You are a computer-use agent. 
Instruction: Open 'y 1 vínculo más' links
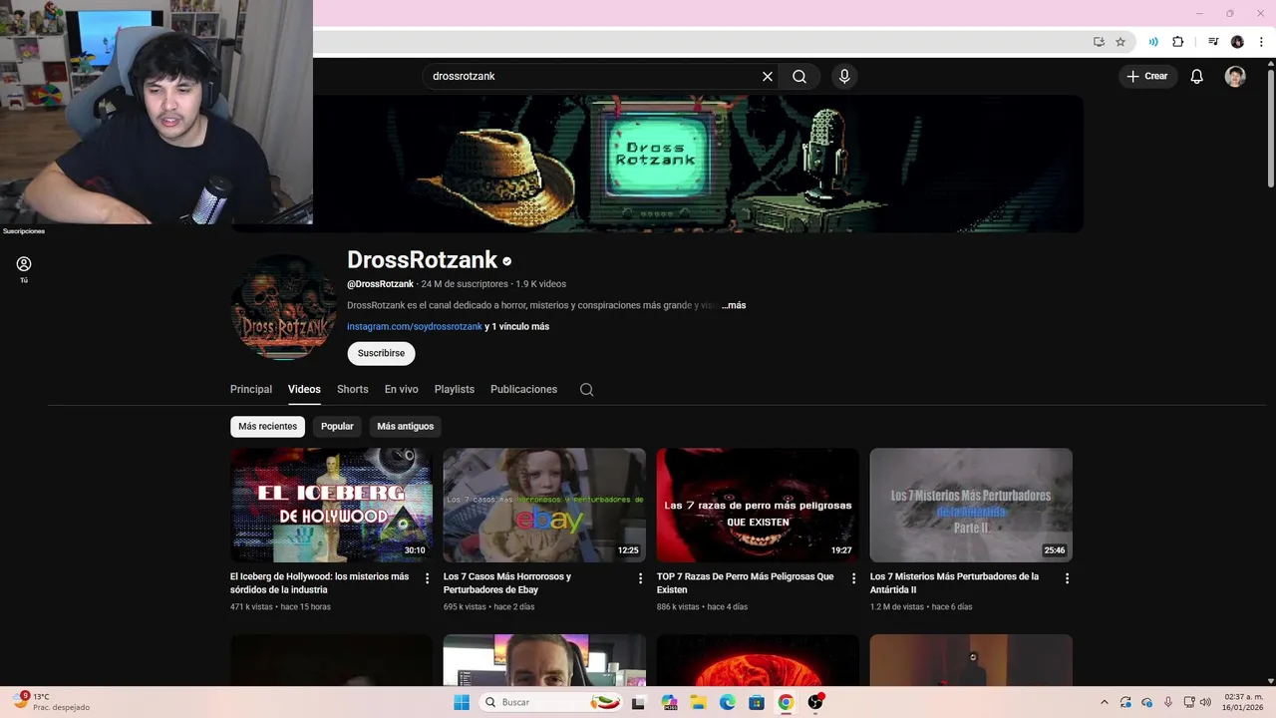pyautogui.click(x=516, y=326)
